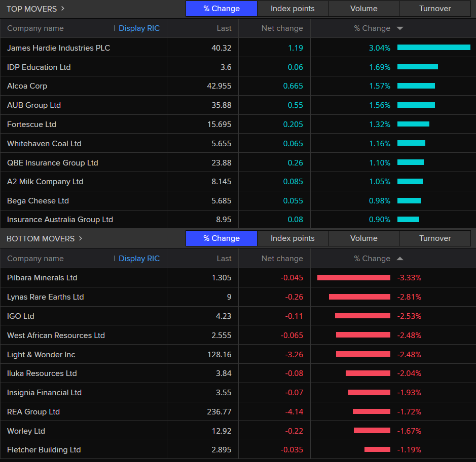The image size is (476, 462).
Task: Click the descending sort arrow beside Top Movers % Change
Action: coord(400,28)
